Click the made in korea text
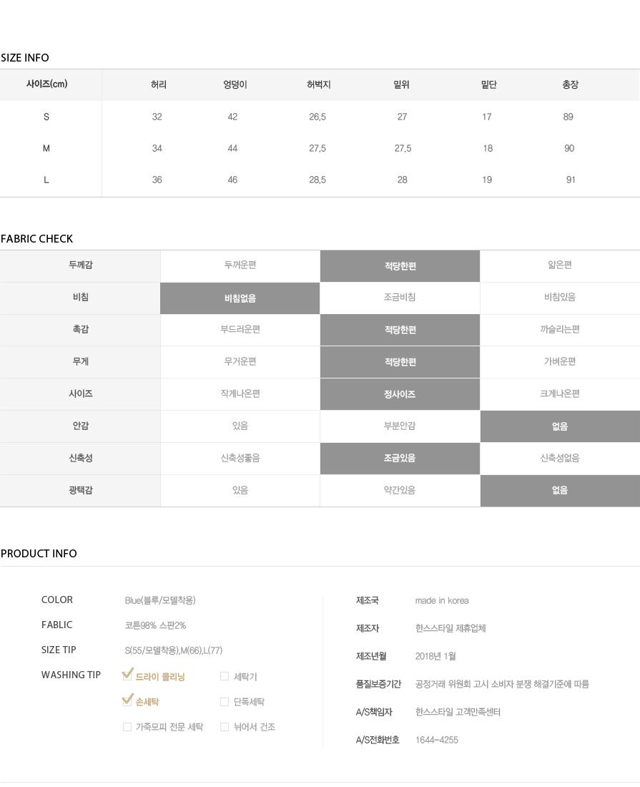 [442, 601]
